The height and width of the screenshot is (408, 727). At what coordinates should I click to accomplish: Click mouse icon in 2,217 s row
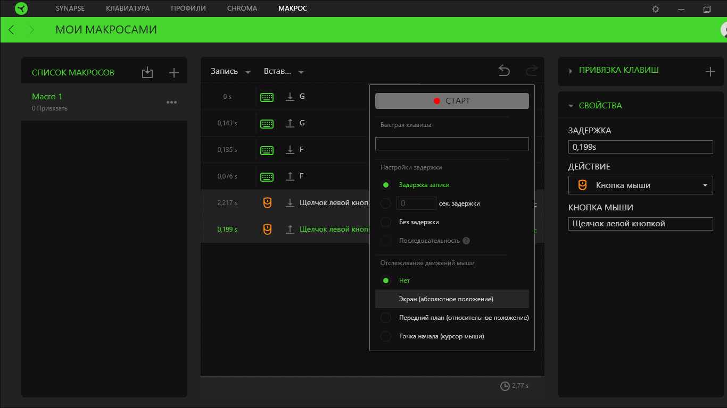point(267,202)
